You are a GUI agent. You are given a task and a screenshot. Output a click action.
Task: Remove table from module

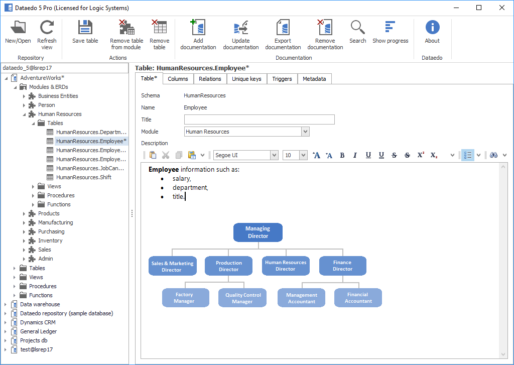coord(126,35)
